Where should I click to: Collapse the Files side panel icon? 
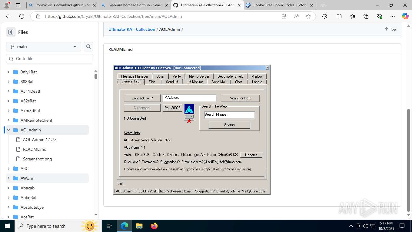(11, 32)
